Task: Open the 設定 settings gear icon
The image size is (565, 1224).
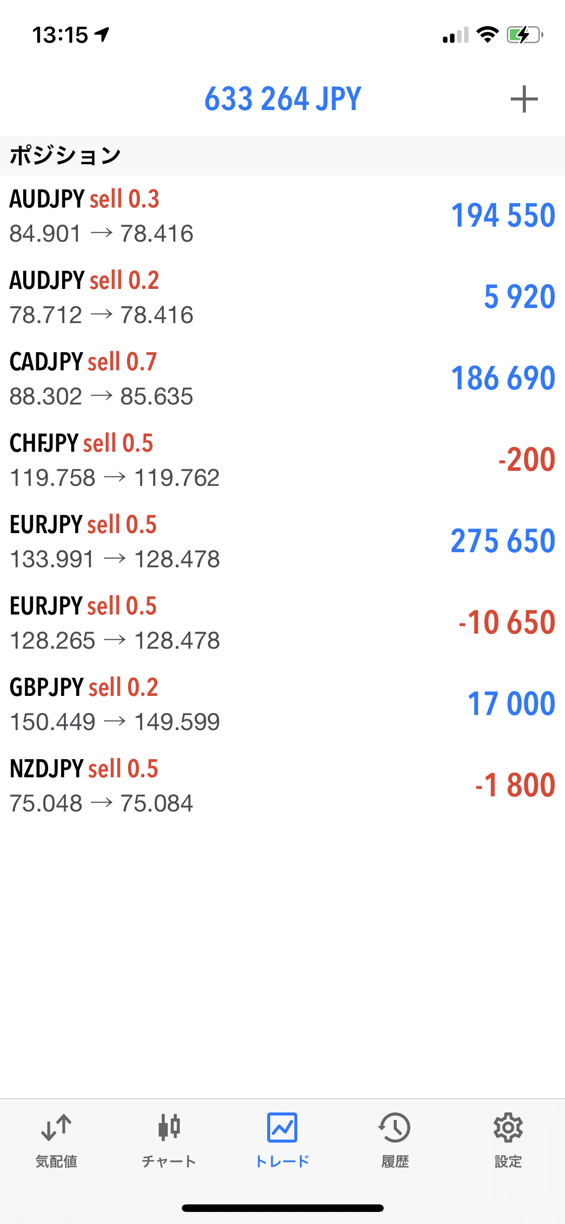Action: pyautogui.click(x=508, y=1128)
